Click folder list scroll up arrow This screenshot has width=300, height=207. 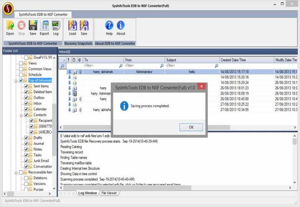coord(54,57)
